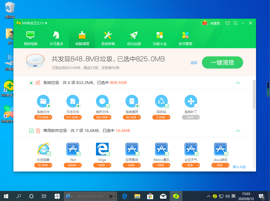
Task: Uncheck the 常用软件垃圾 category checkbox
Action: 31,131
